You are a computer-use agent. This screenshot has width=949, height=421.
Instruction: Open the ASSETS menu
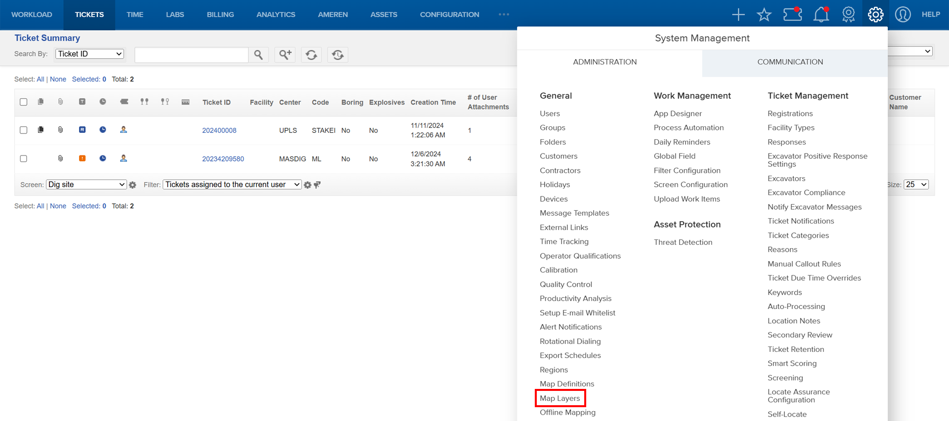click(384, 15)
